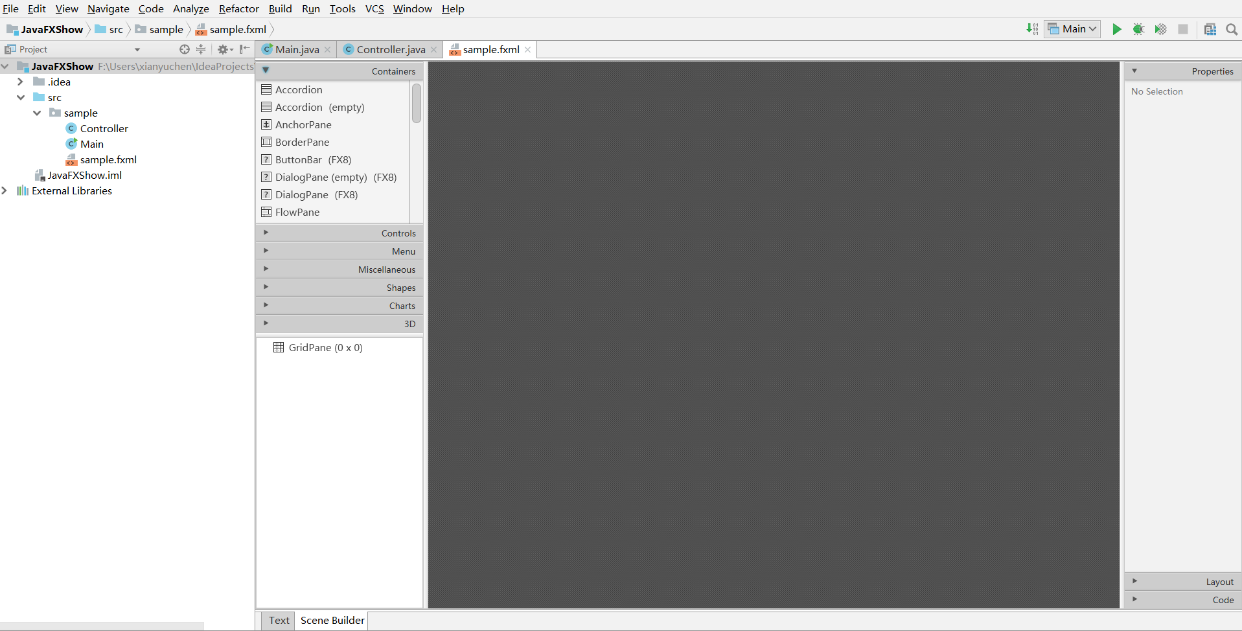The height and width of the screenshot is (631, 1242).
Task: Collapse the JavaFXShow project root
Action: pos(5,66)
